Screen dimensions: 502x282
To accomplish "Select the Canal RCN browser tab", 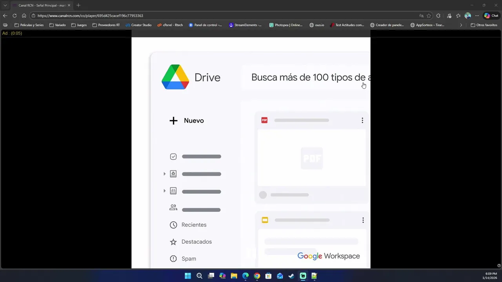I will 41,5.
